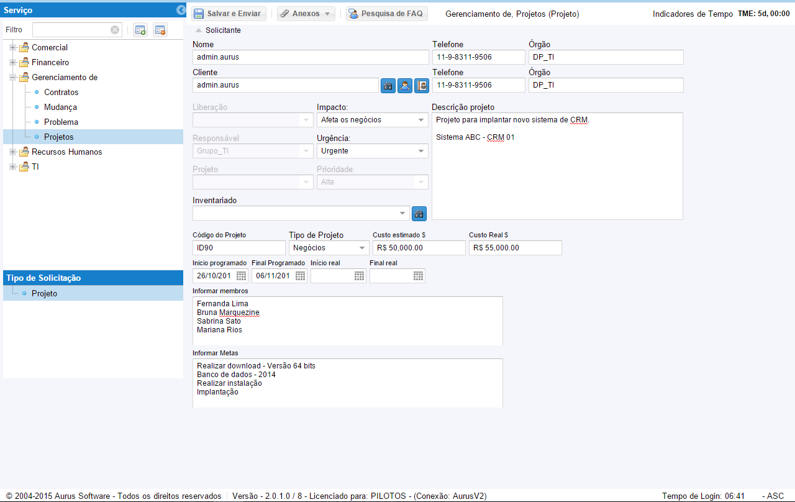Open the calendar for Final real
Image resolution: width=795 pixels, height=502 pixels.
[x=418, y=276]
